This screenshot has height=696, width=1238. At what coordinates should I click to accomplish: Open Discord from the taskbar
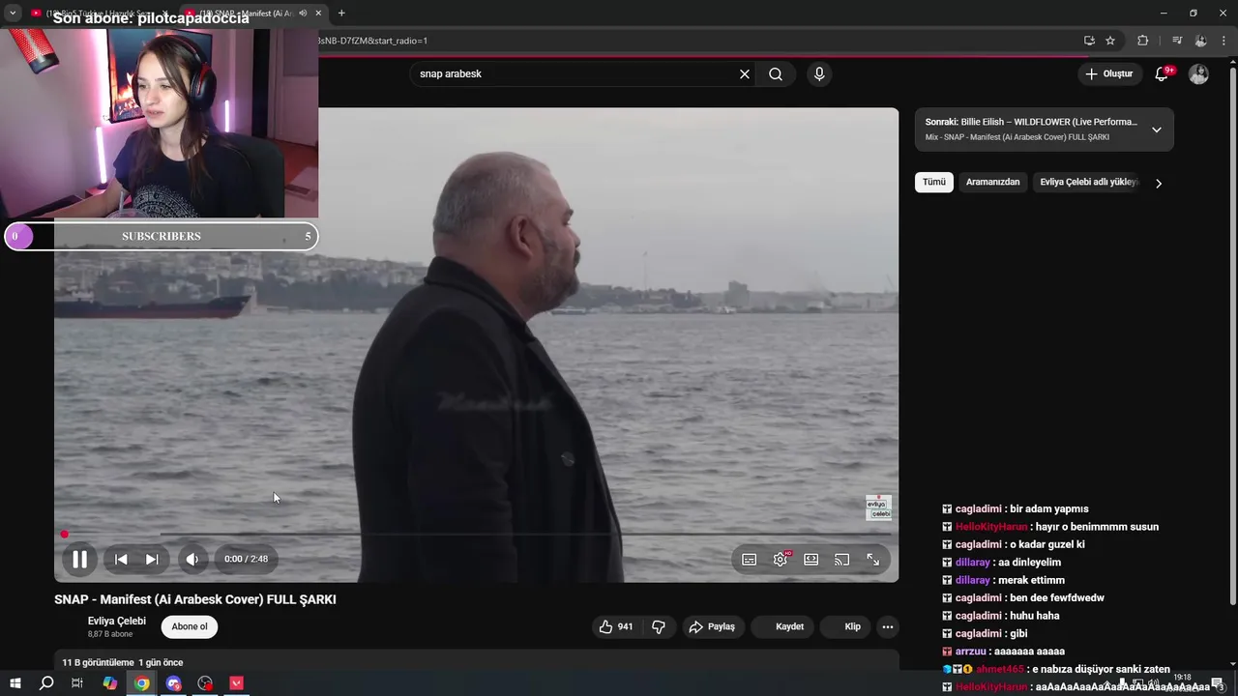click(174, 683)
